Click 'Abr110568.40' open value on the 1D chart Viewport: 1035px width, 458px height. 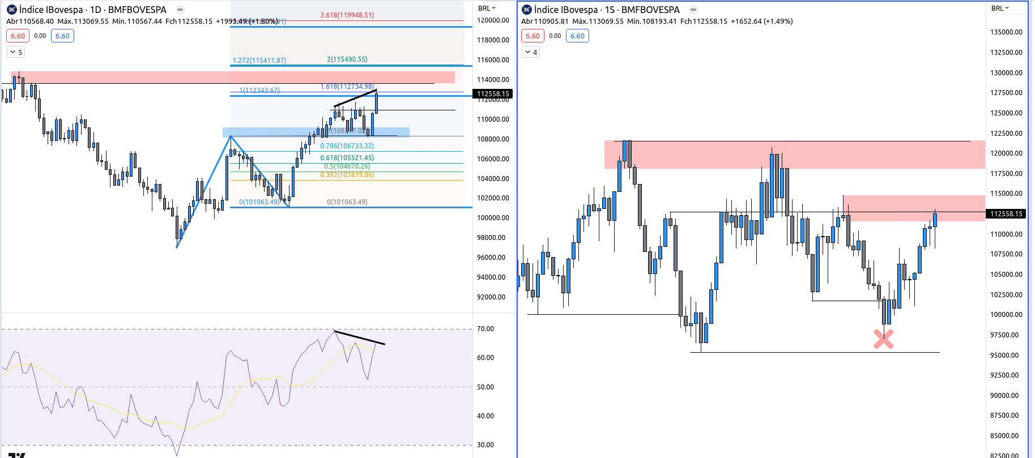pyautogui.click(x=30, y=21)
